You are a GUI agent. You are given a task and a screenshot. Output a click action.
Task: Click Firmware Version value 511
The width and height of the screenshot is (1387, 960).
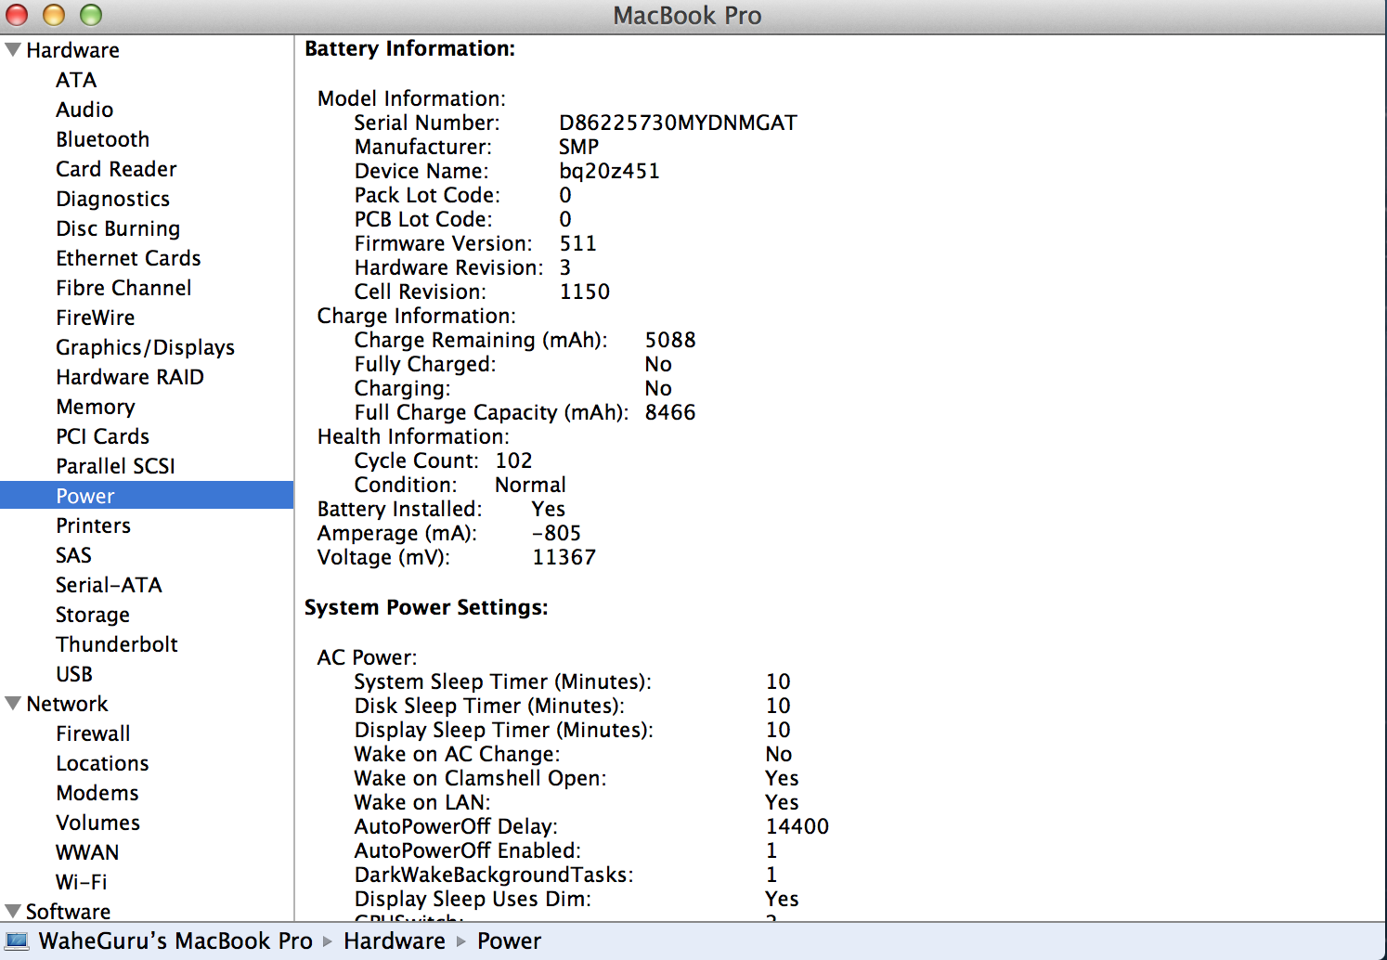pos(577,243)
